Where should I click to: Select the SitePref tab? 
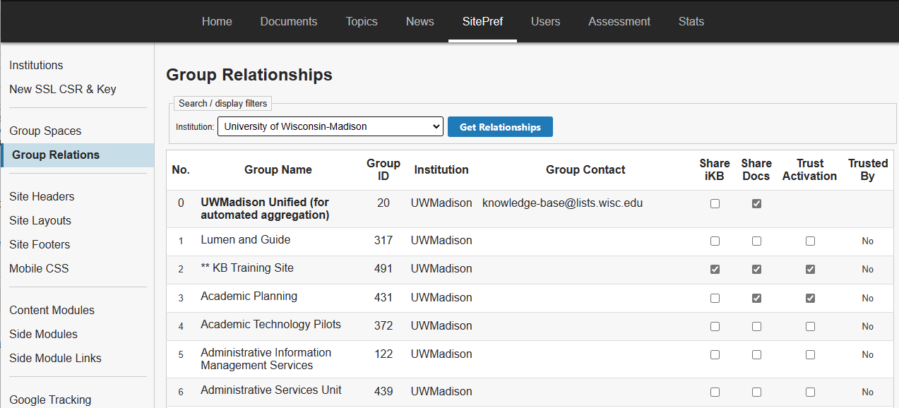tap(483, 21)
